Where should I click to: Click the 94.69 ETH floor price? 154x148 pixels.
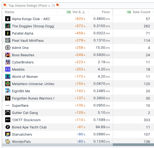(103, 127)
